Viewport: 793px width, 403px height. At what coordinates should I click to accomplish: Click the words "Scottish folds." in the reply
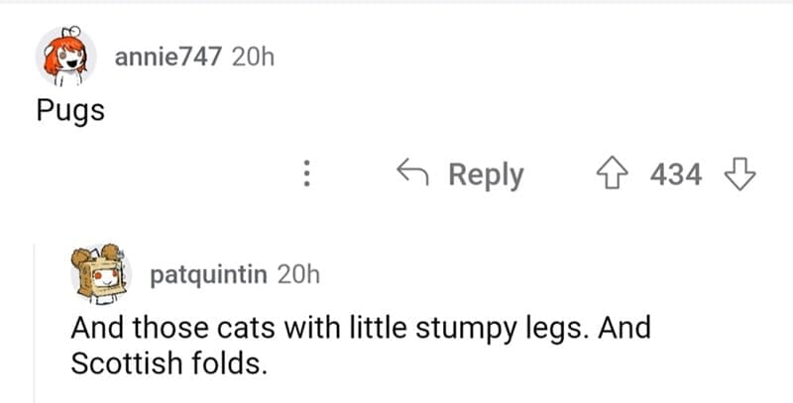(x=169, y=363)
